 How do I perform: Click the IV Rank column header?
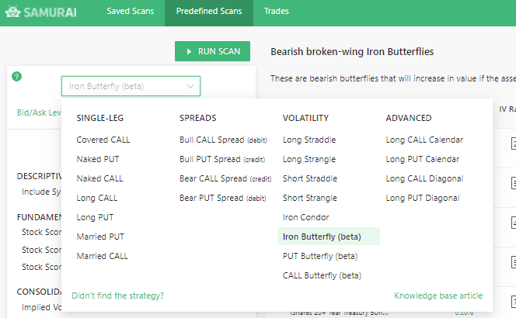pyautogui.click(x=507, y=109)
